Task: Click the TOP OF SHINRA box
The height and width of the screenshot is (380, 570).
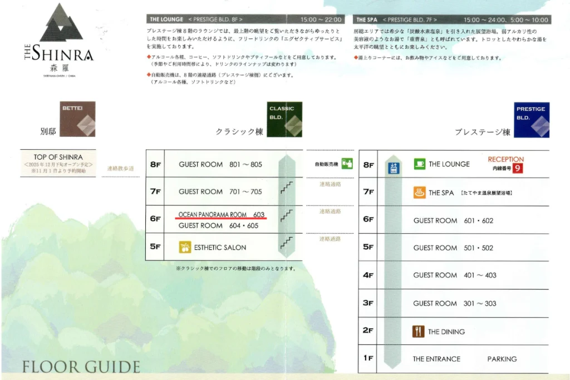Action: 58,164
